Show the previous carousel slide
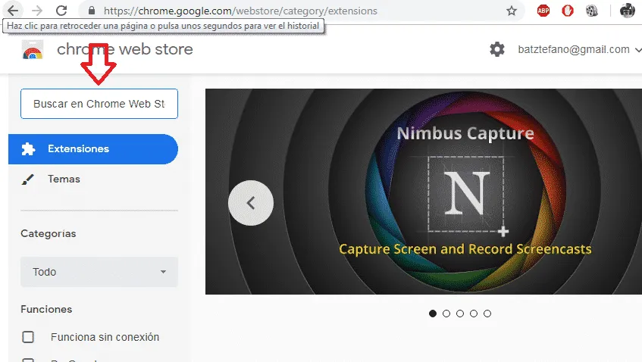The width and height of the screenshot is (642, 362). click(x=251, y=203)
